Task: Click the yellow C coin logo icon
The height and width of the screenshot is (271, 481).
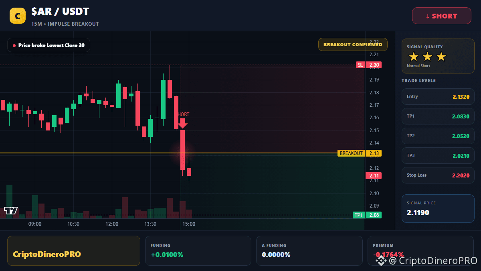Action: click(18, 16)
